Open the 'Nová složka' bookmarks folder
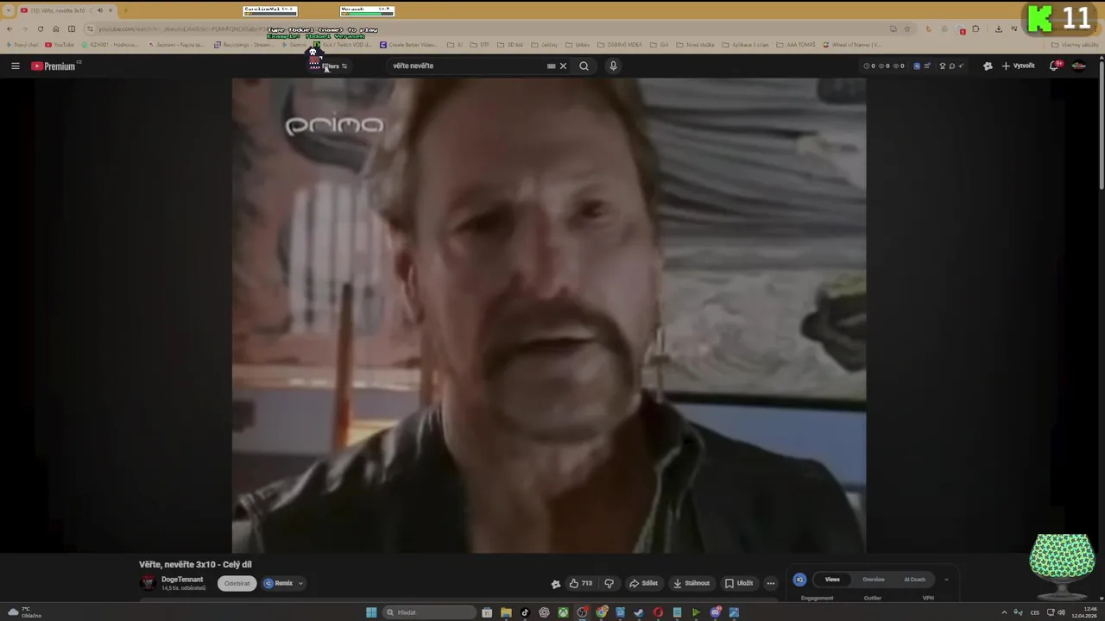1105x621 pixels. pos(696,45)
